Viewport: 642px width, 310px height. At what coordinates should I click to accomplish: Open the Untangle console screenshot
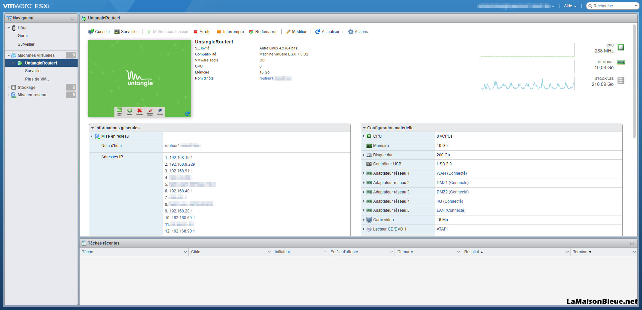(140, 78)
